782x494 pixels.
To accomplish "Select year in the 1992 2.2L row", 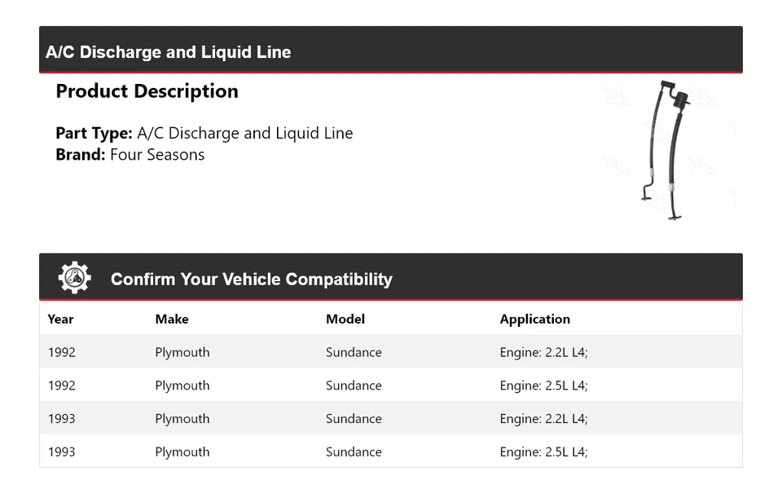I will (61, 352).
